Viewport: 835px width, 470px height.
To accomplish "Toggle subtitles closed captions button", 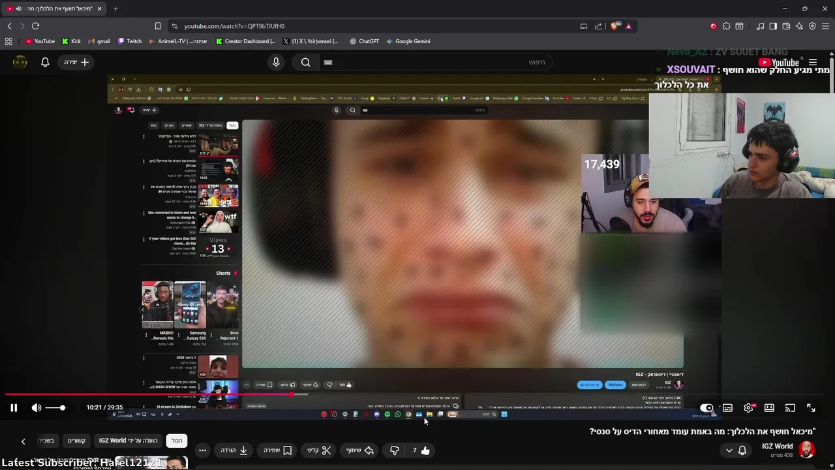I will click(x=727, y=408).
